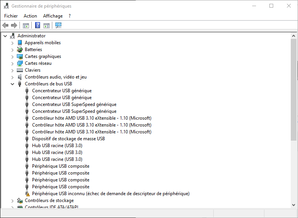Viewport: 298px width, 218px height.
Task: Click the Contrôleurs de stockage icon
Action: click(x=20, y=200)
